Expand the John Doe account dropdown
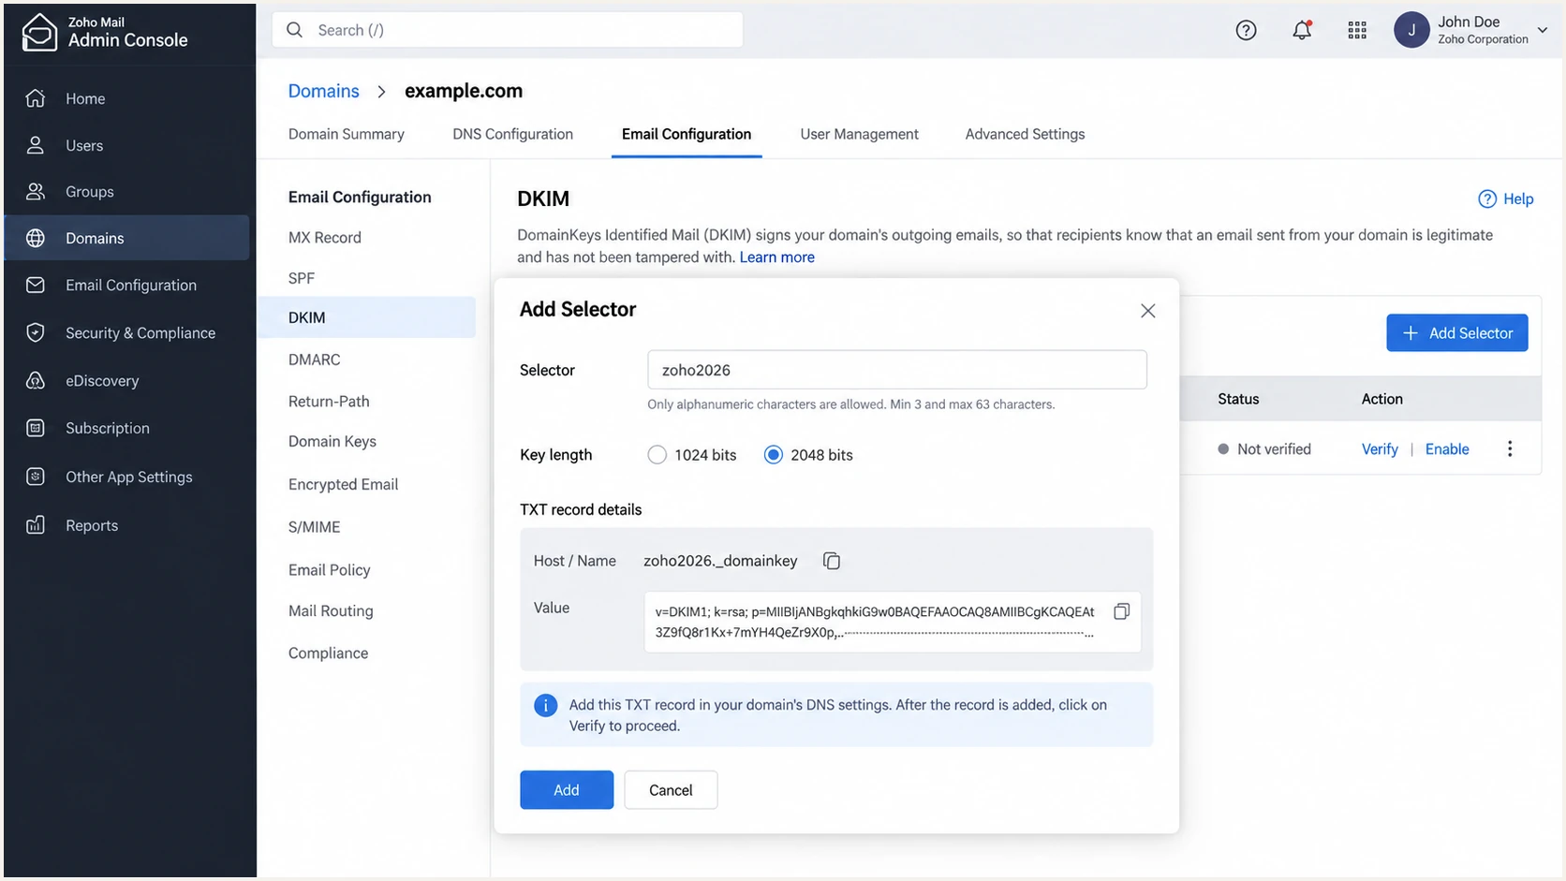Viewport: 1566px width, 881px height. click(x=1543, y=30)
